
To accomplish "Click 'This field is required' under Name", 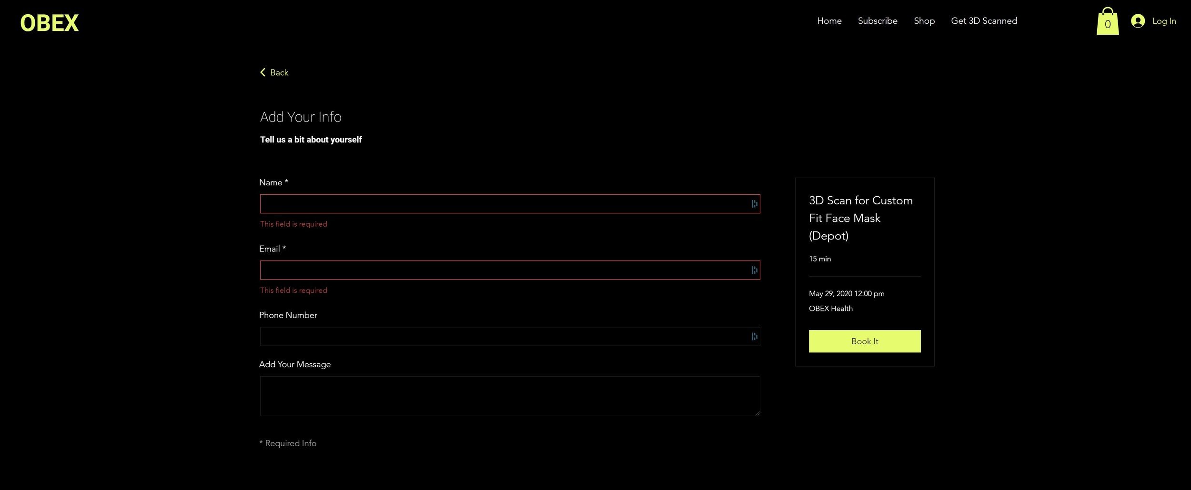I will pyautogui.click(x=293, y=224).
